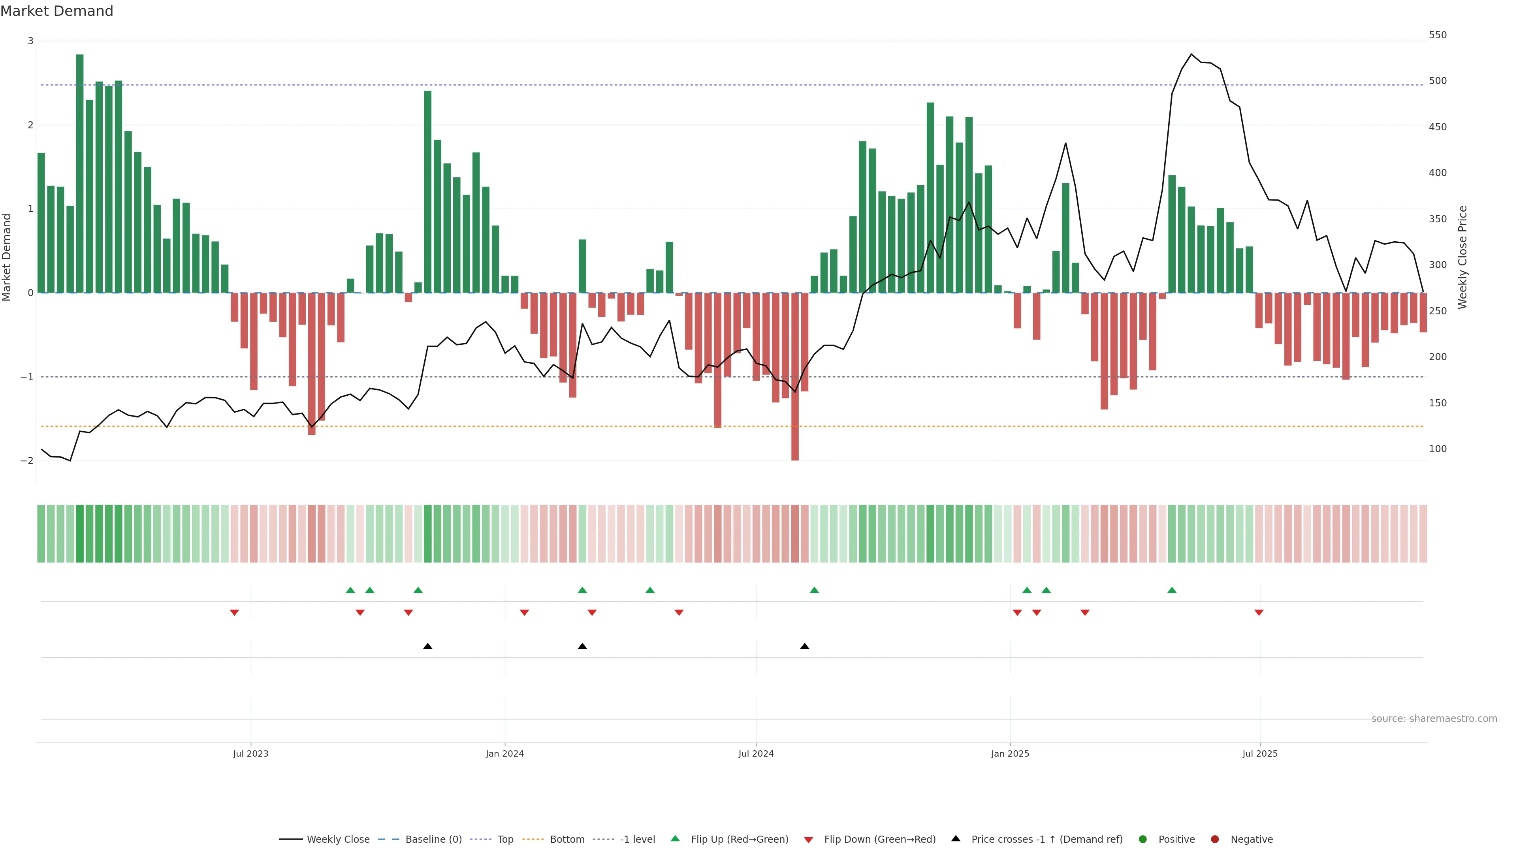Screen dimensions: 1517x853
Task: Click the Jul 2024 x-axis label
Action: click(756, 753)
